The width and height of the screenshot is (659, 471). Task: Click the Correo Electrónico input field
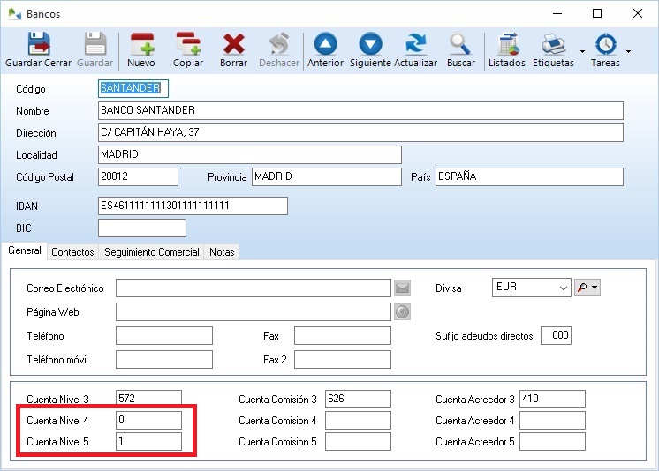point(254,288)
